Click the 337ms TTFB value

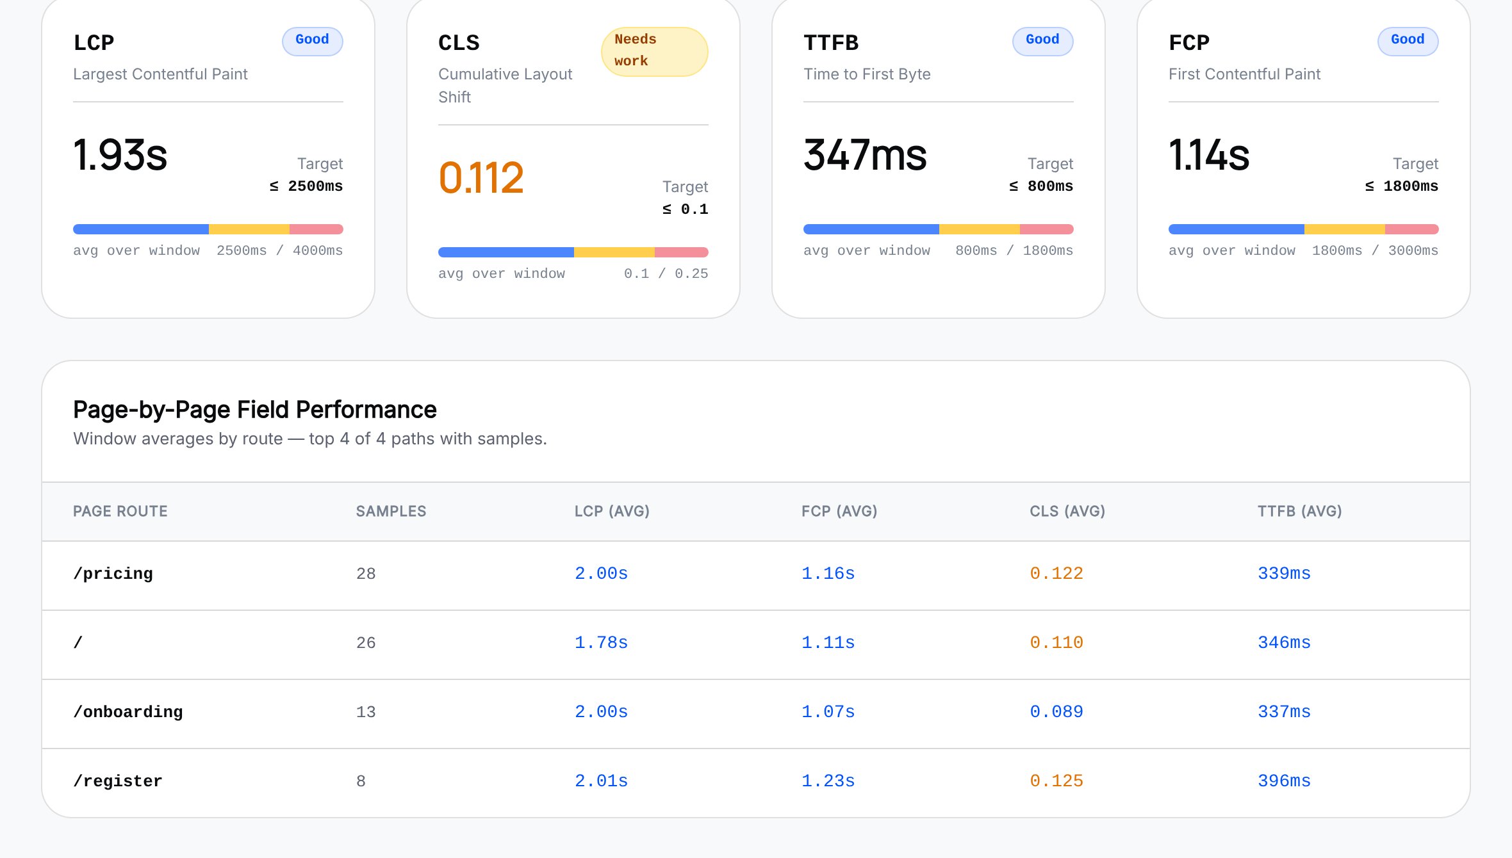tap(1285, 712)
